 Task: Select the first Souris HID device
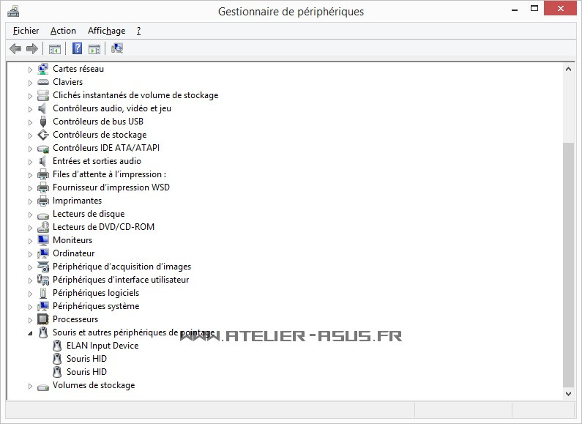pos(86,359)
